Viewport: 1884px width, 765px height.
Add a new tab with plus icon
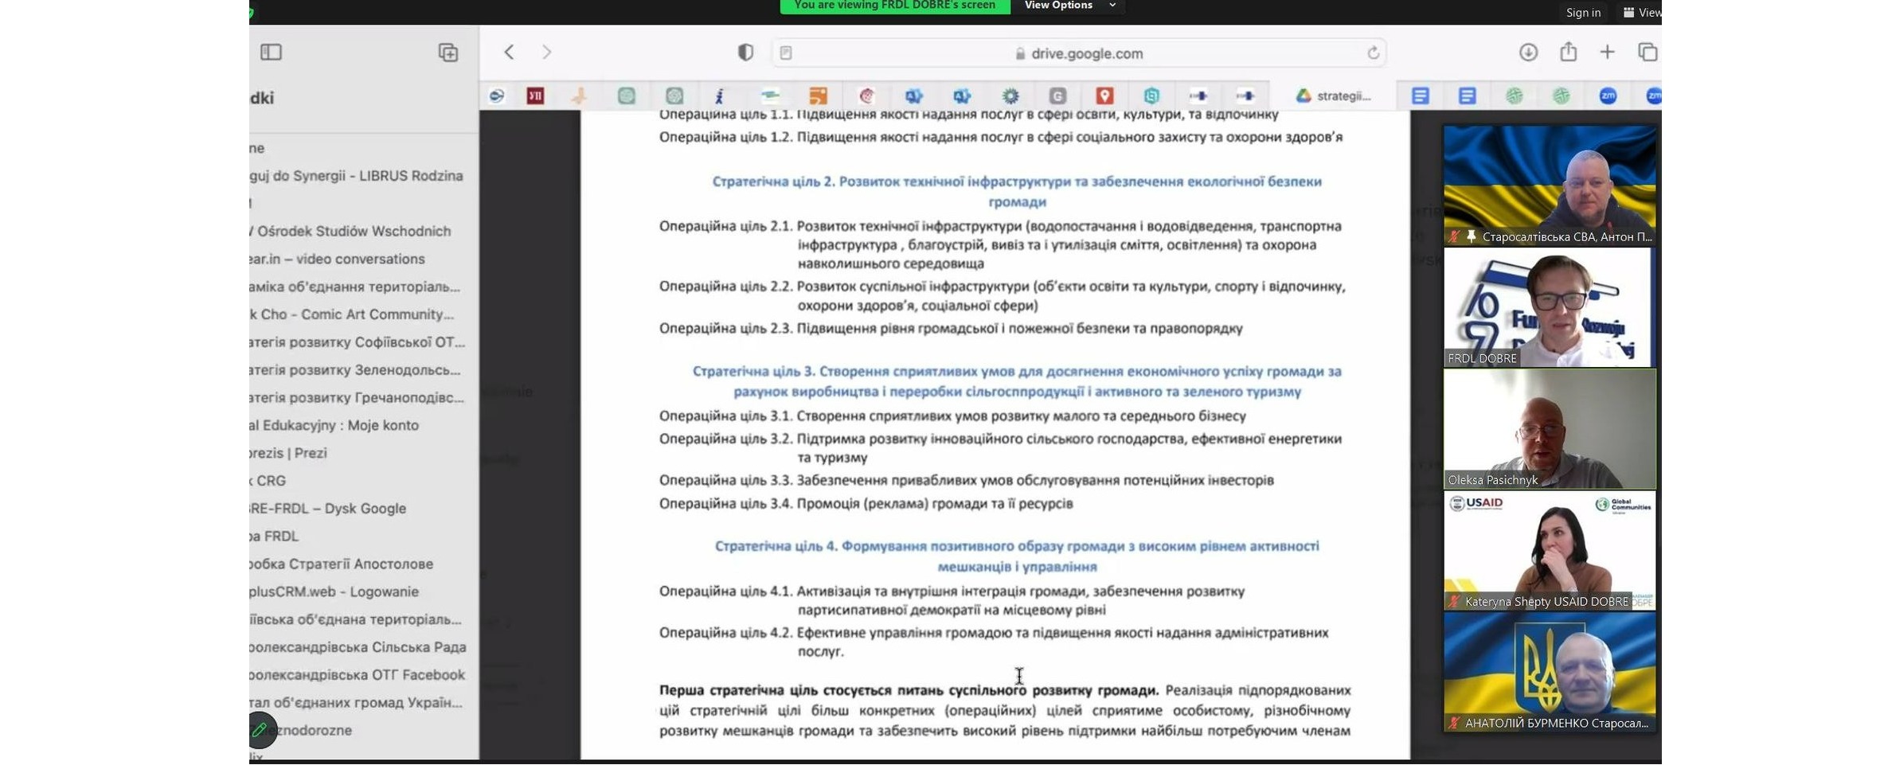pos(1607,53)
